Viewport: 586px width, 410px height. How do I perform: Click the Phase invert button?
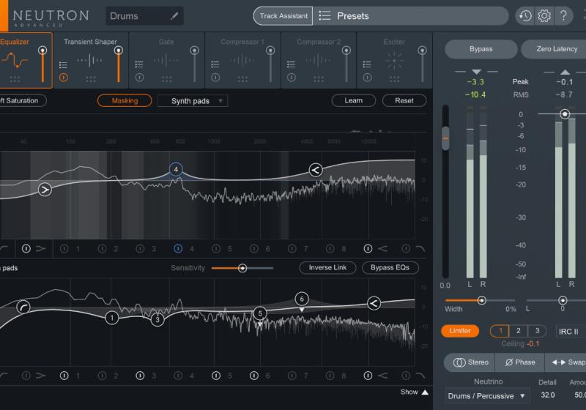(x=520, y=362)
